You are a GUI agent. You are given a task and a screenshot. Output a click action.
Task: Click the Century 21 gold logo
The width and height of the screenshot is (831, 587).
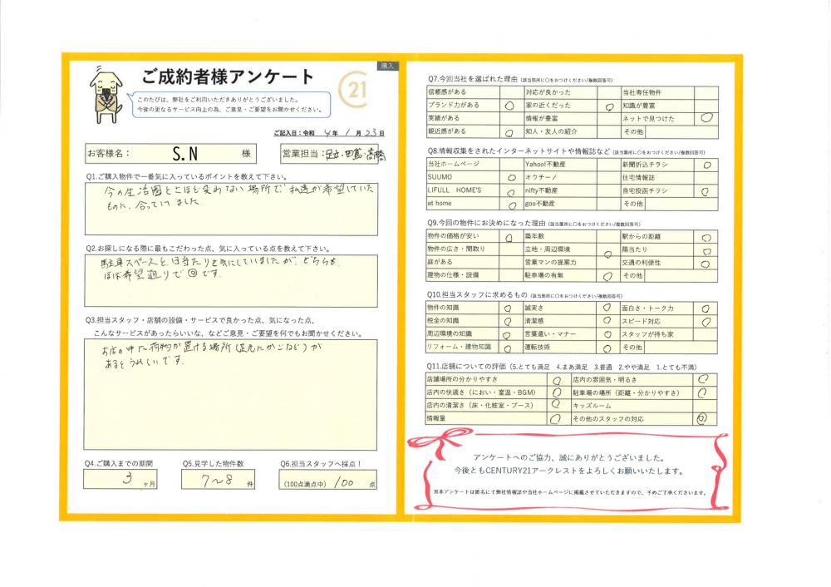355,86
